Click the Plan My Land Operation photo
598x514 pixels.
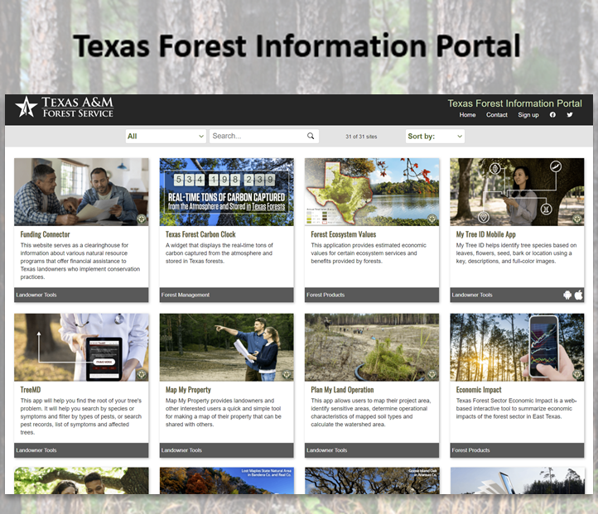(372, 348)
